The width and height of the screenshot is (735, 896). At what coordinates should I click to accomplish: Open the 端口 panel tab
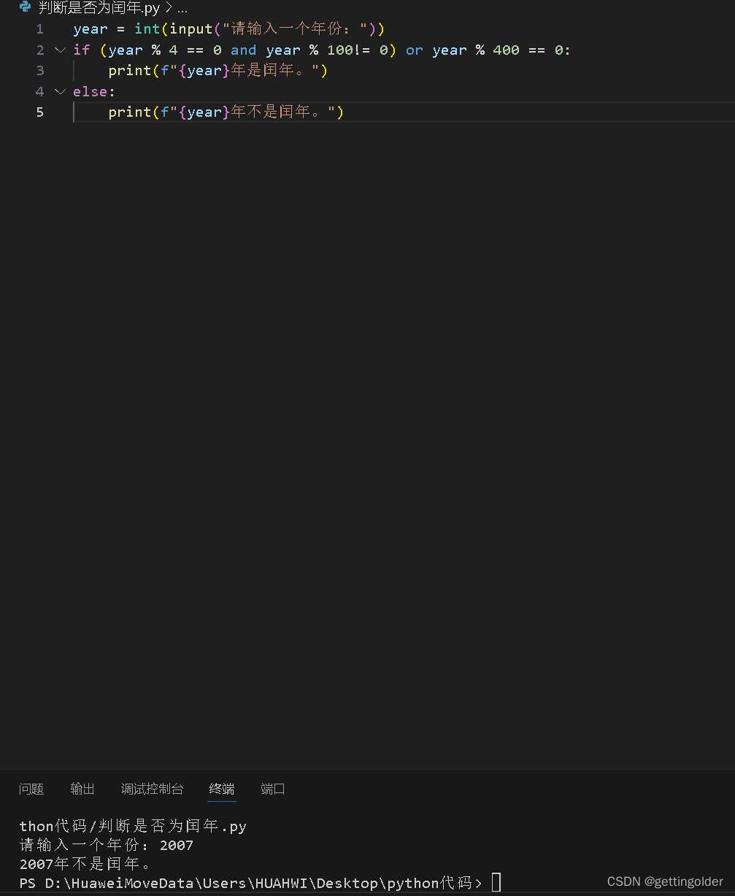(272, 789)
